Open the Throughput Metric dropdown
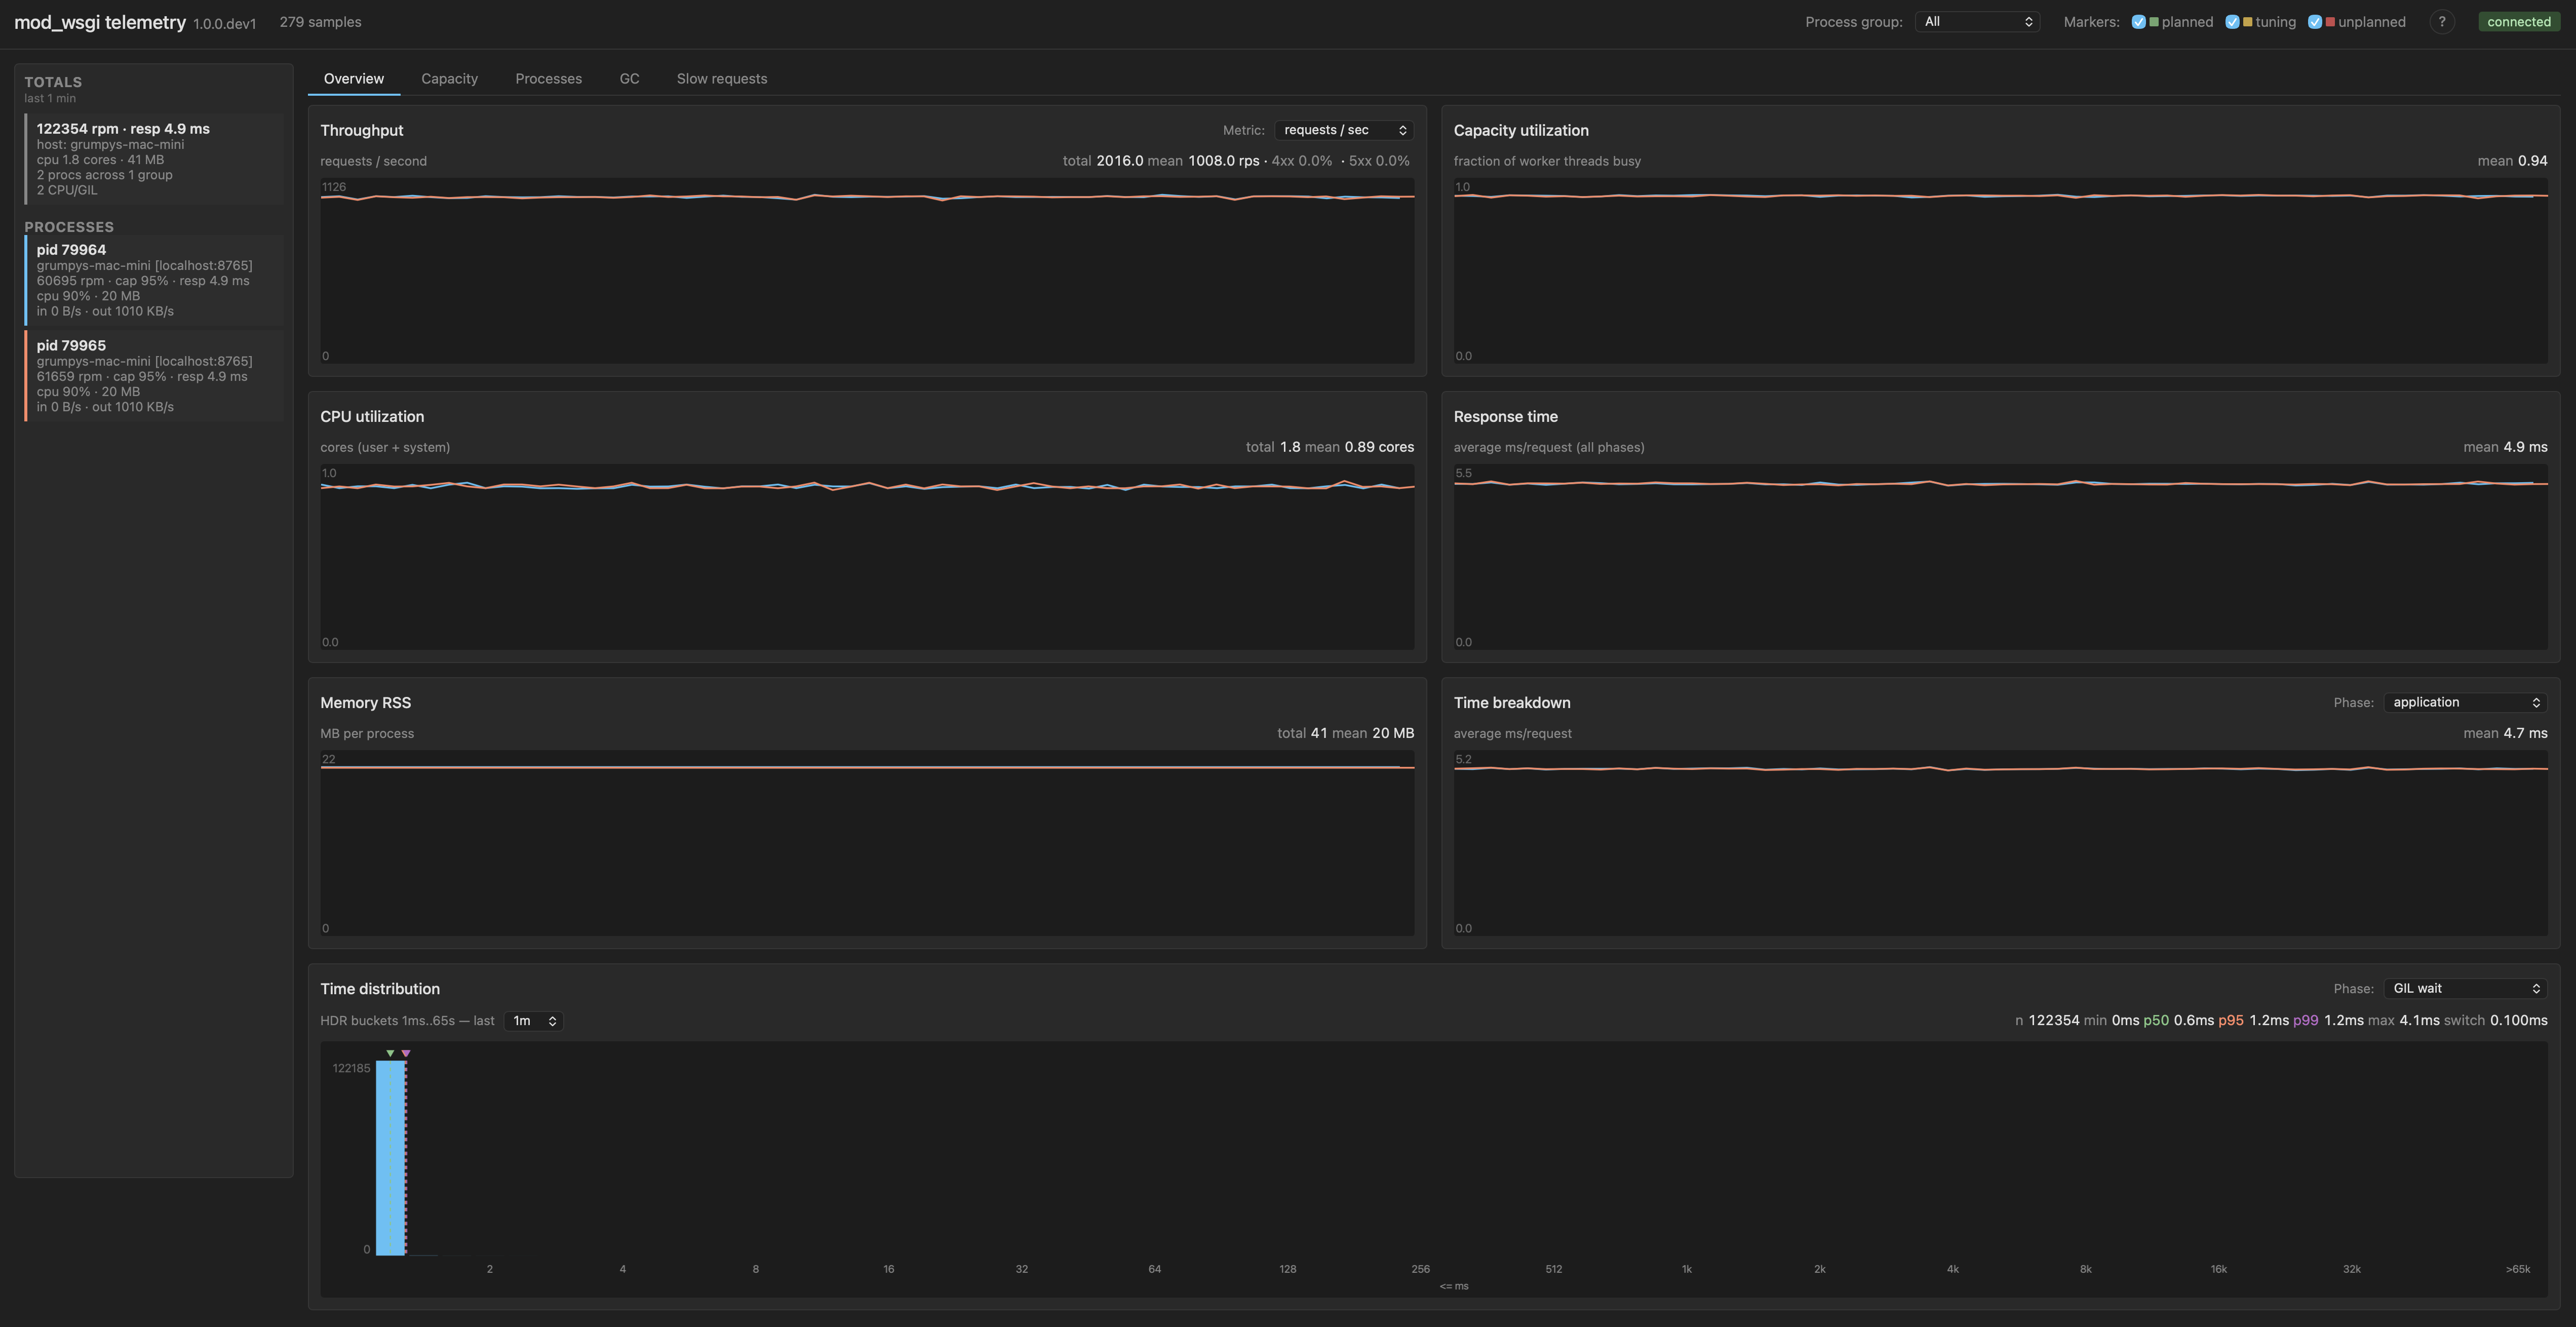Viewport: 2576px width, 1327px height. (1344, 130)
